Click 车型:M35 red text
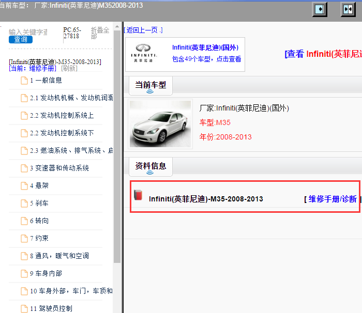The width and height of the screenshot is (362, 313). (215, 122)
